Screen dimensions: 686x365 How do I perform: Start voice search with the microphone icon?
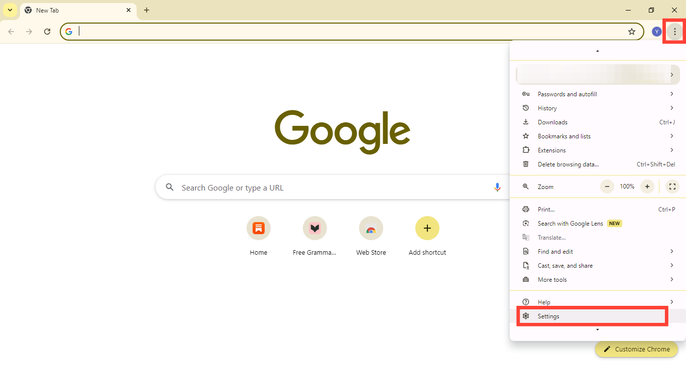pos(497,188)
